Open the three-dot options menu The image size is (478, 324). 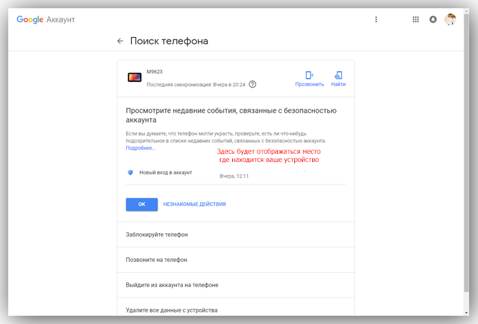click(x=376, y=20)
